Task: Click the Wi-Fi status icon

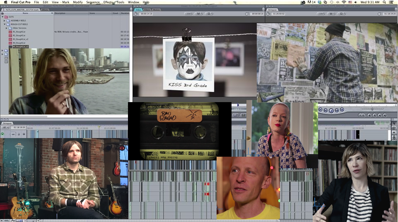Action: (x=344, y=2)
